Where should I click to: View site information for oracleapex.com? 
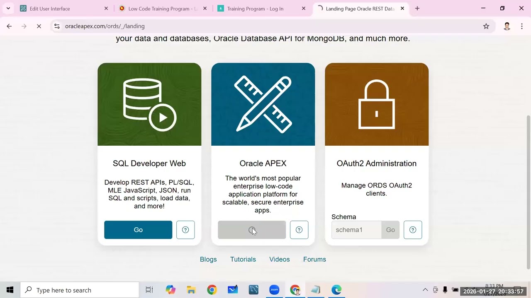point(57,26)
